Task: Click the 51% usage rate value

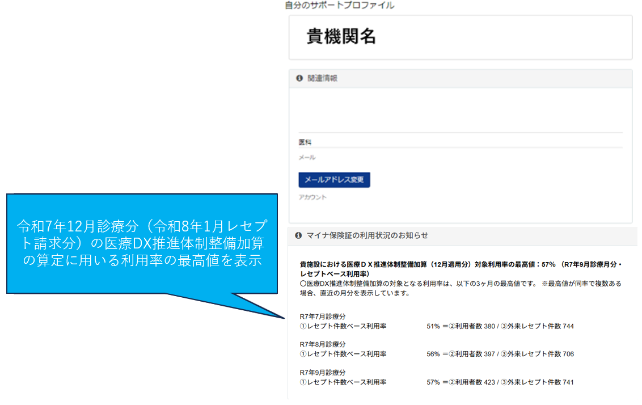Action: (x=433, y=326)
